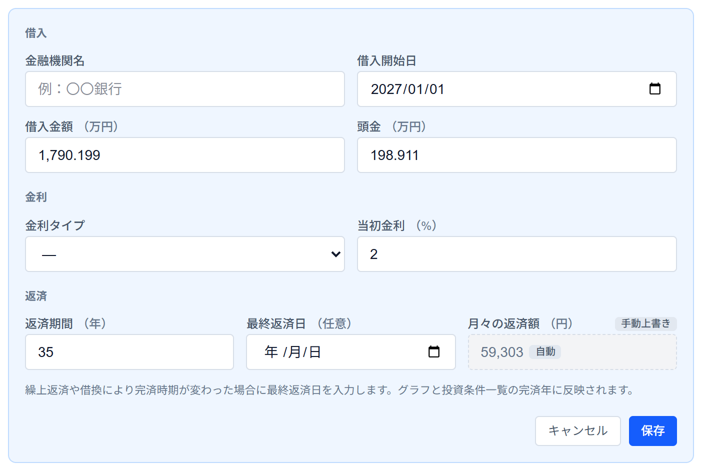Click the 返済 section heading

(x=36, y=296)
